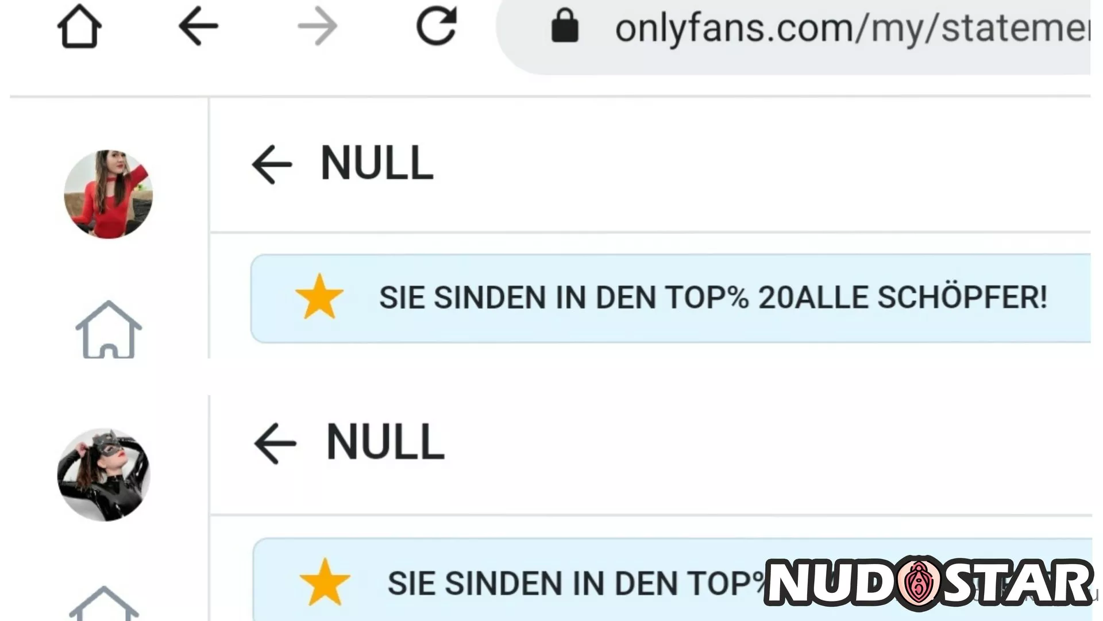Click the browser home icon
The width and height of the screenshot is (1103, 621).
(79, 26)
